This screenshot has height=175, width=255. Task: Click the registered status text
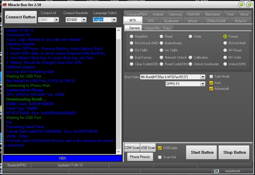pos(233,171)
